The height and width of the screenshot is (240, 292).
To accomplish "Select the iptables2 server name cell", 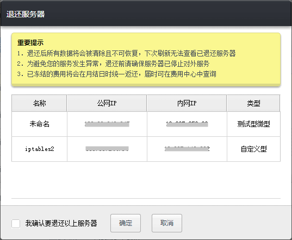I will [x=39, y=149].
